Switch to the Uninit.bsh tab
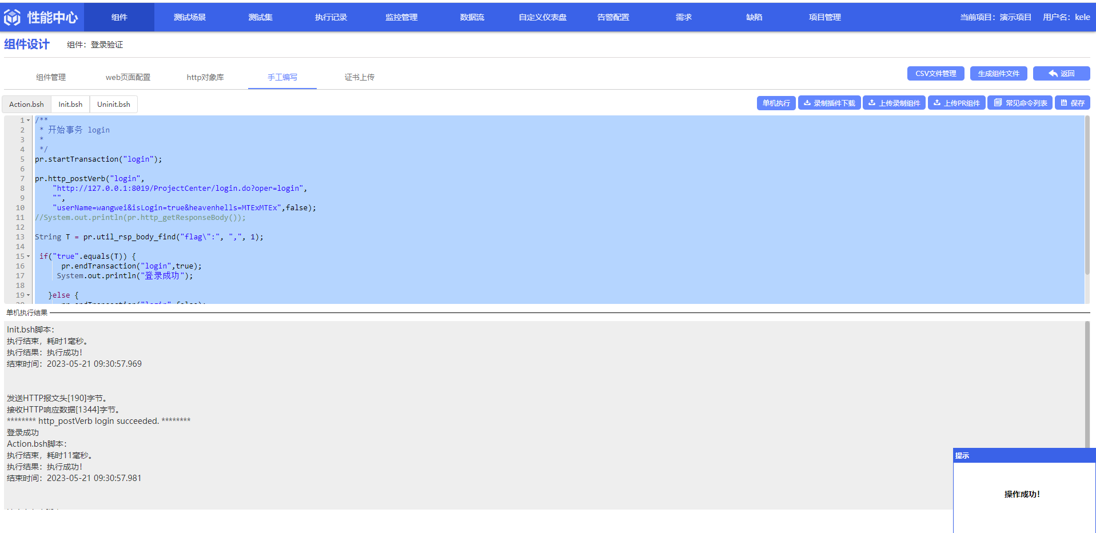The height and width of the screenshot is (533, 1096). pyautogui.click(x=114, y=104)
